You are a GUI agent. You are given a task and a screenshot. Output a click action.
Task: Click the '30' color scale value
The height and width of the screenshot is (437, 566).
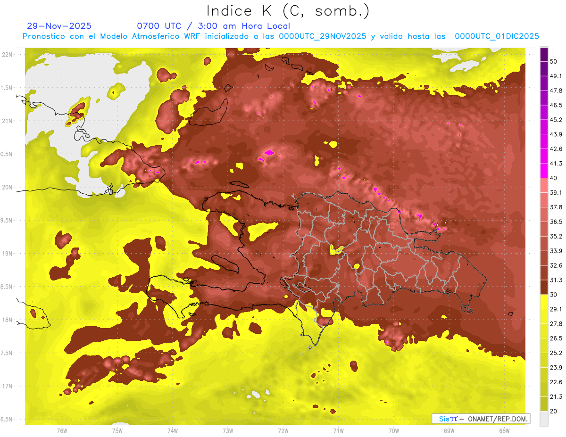(x=554, y=294)
